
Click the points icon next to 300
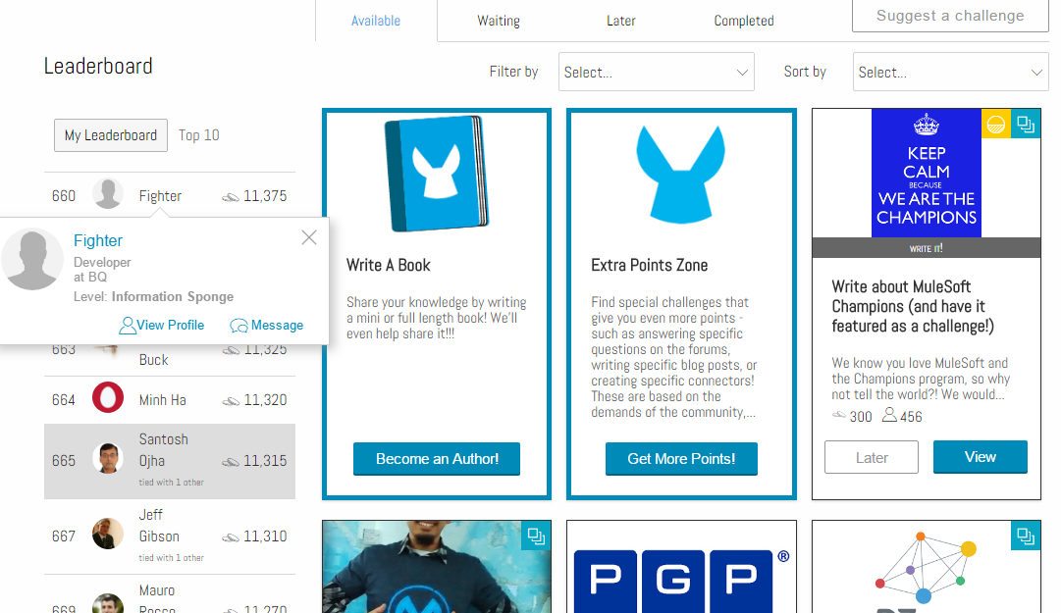[839, 415]
